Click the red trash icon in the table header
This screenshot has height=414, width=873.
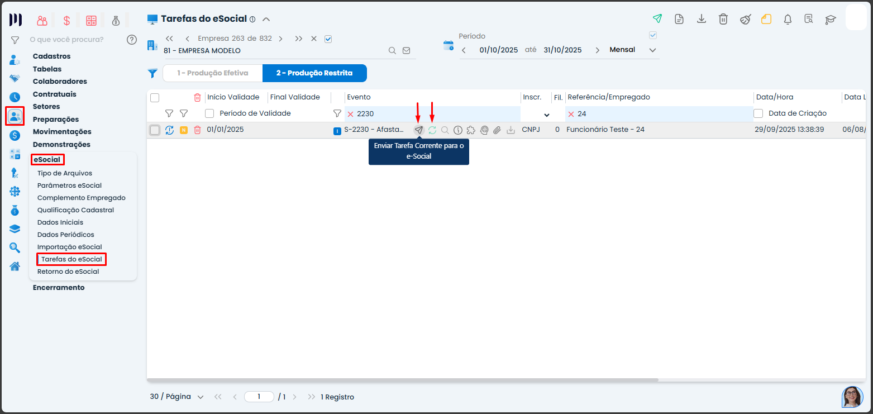(197, 98)
